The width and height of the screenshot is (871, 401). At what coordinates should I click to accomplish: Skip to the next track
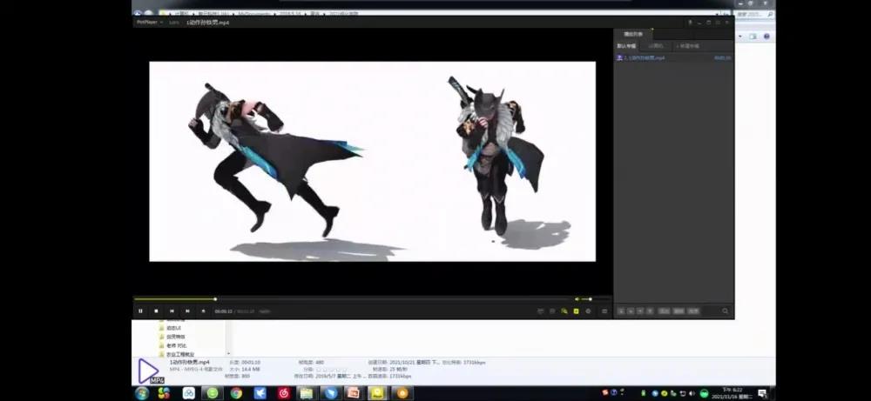187,311
